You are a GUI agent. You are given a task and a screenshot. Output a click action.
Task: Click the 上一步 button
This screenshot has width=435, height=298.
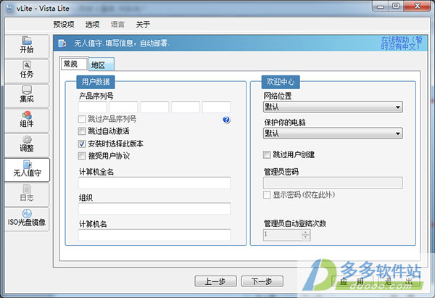click(x=215, y=281)
